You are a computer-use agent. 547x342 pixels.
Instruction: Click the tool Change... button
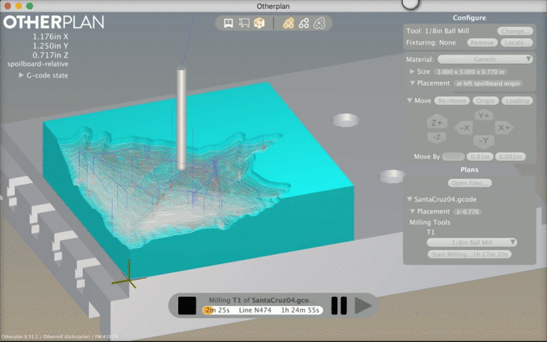515,31
